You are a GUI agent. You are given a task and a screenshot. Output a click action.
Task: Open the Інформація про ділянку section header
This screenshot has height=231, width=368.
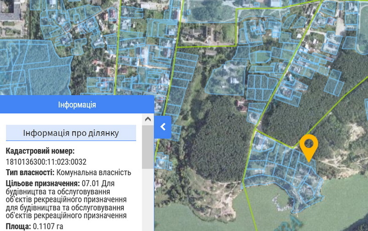[x=71, y=133]
